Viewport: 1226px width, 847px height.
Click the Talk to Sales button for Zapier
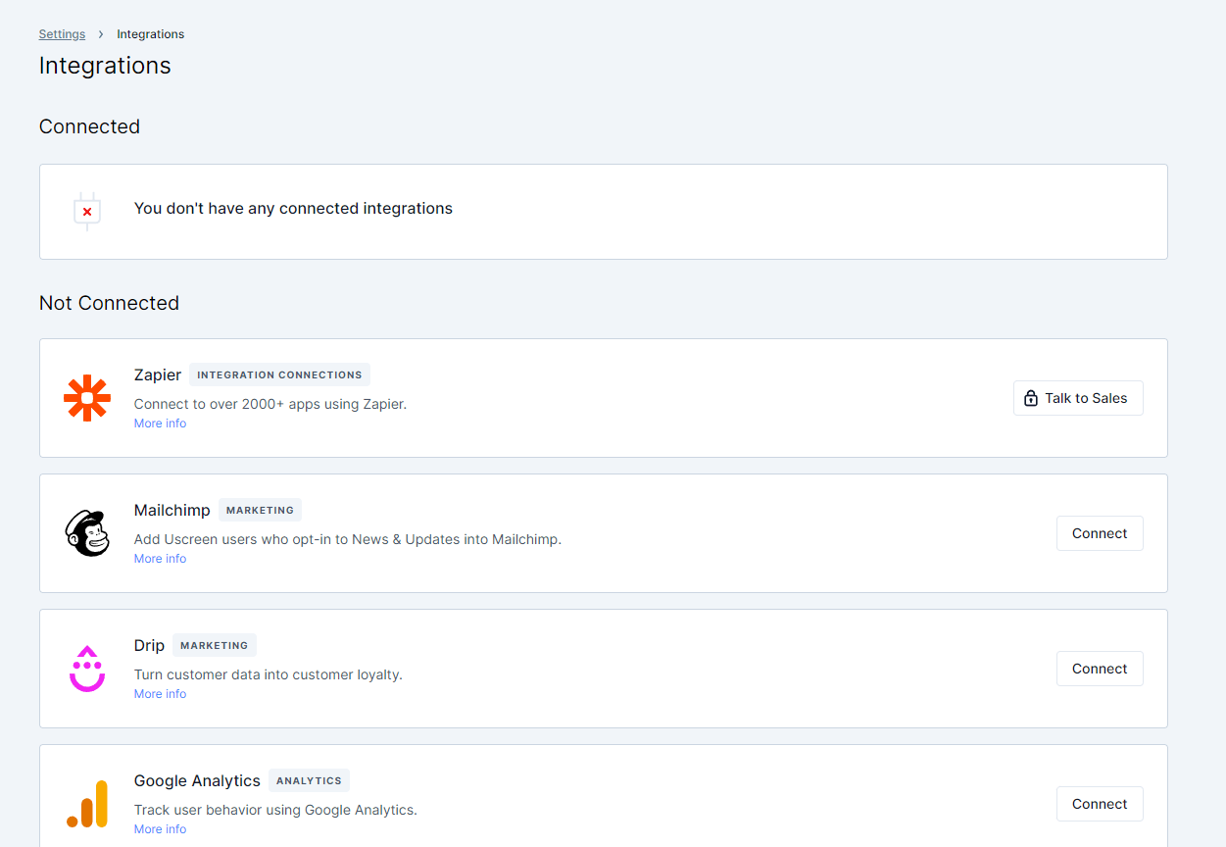(1078, 398)
